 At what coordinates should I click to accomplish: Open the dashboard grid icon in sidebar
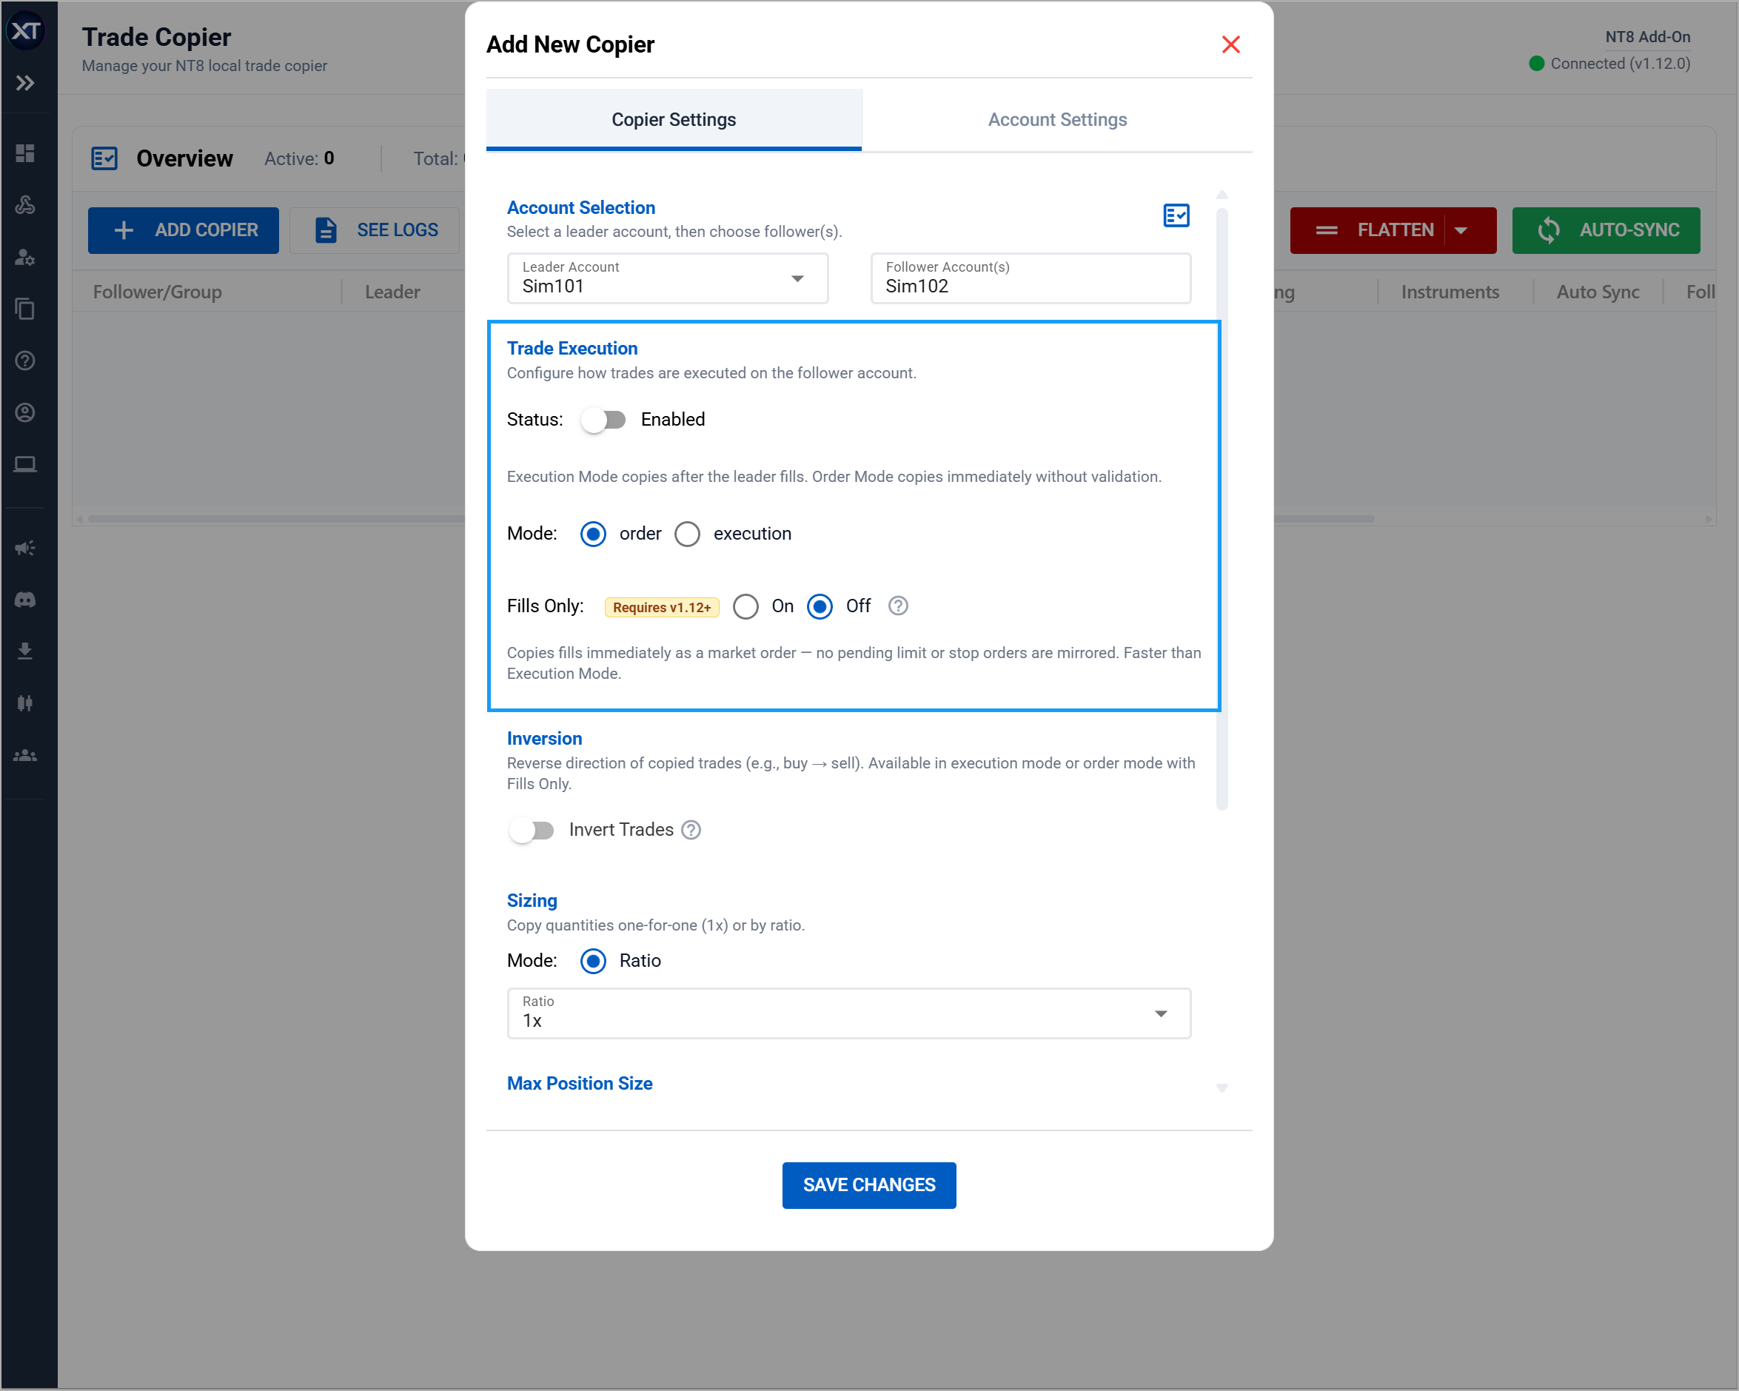(x=25, y=152)
